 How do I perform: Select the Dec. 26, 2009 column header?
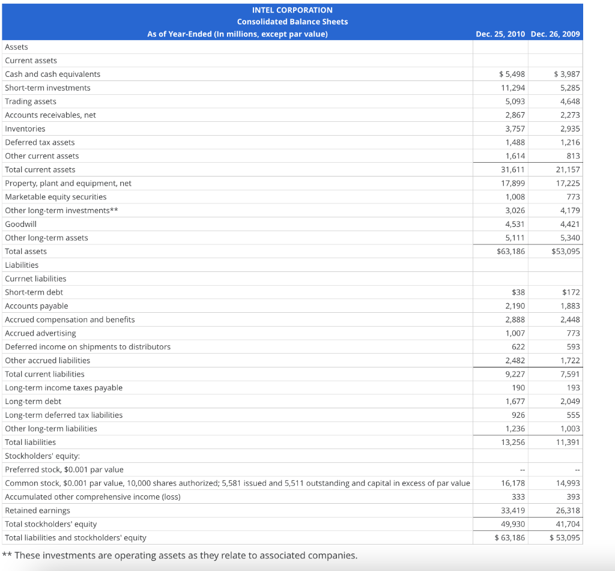[556, 34]
